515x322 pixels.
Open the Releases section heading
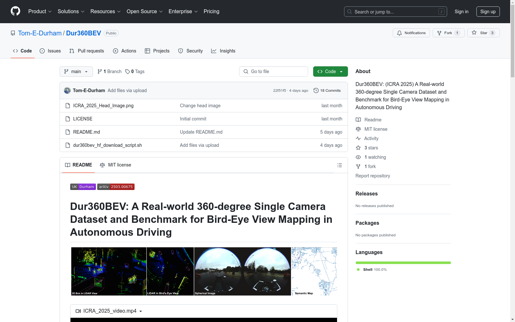(367, 194)
